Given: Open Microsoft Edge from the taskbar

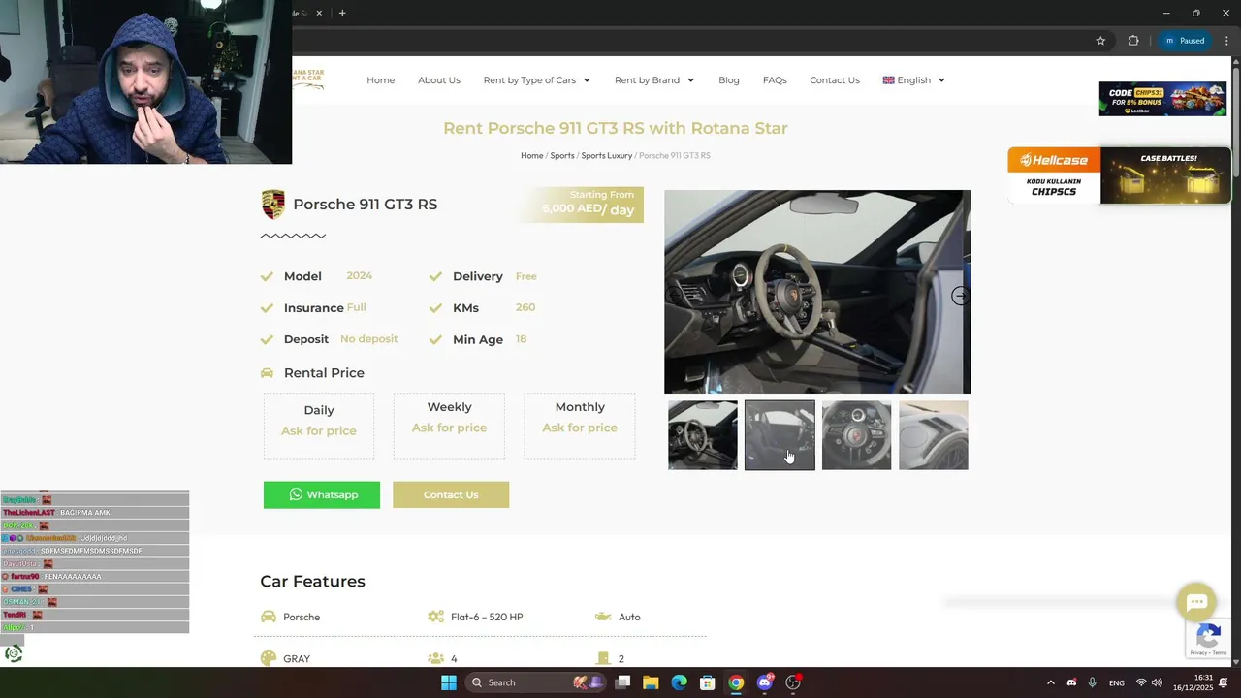Looking at the screenshot, I should pyautogui.click(x=679, y=682).
